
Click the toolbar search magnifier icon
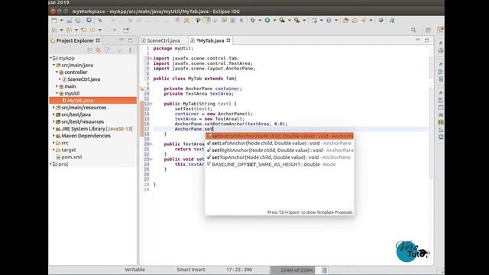[413, 30]
